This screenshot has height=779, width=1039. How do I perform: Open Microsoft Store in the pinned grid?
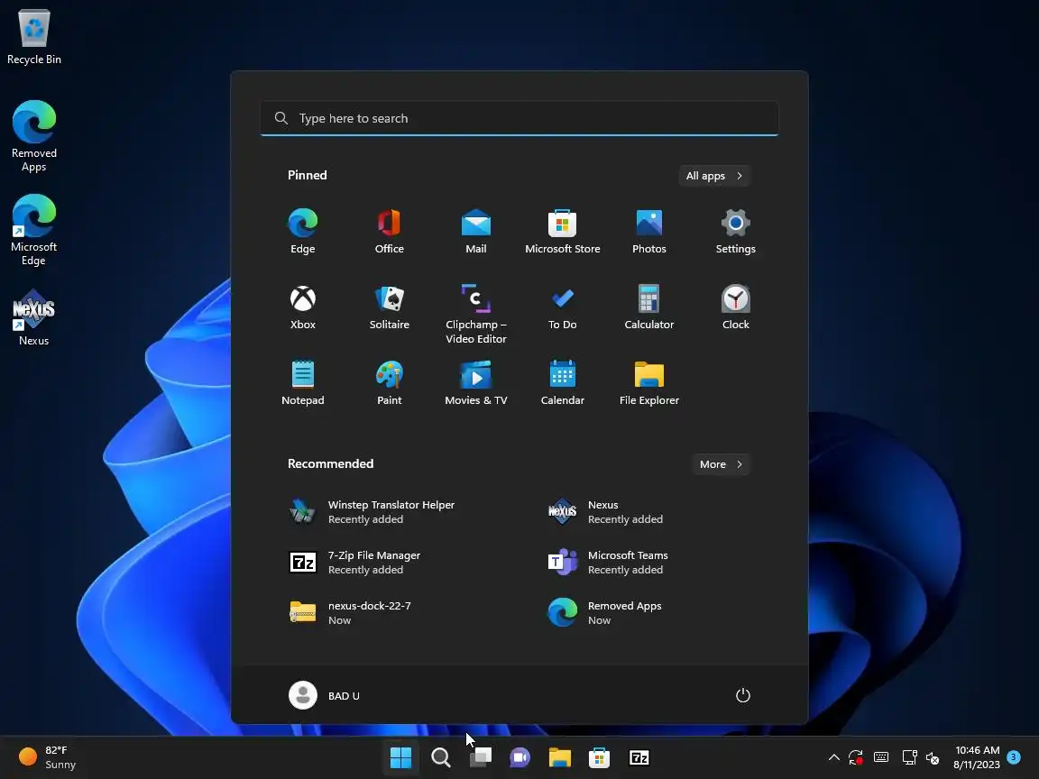pos(563,231)
